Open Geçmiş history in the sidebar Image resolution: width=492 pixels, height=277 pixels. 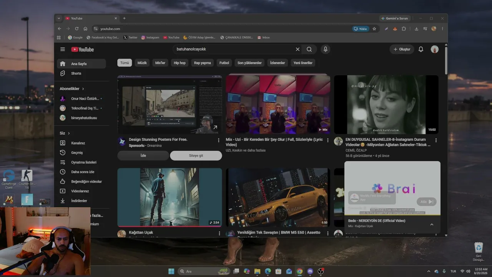[81, 153]
